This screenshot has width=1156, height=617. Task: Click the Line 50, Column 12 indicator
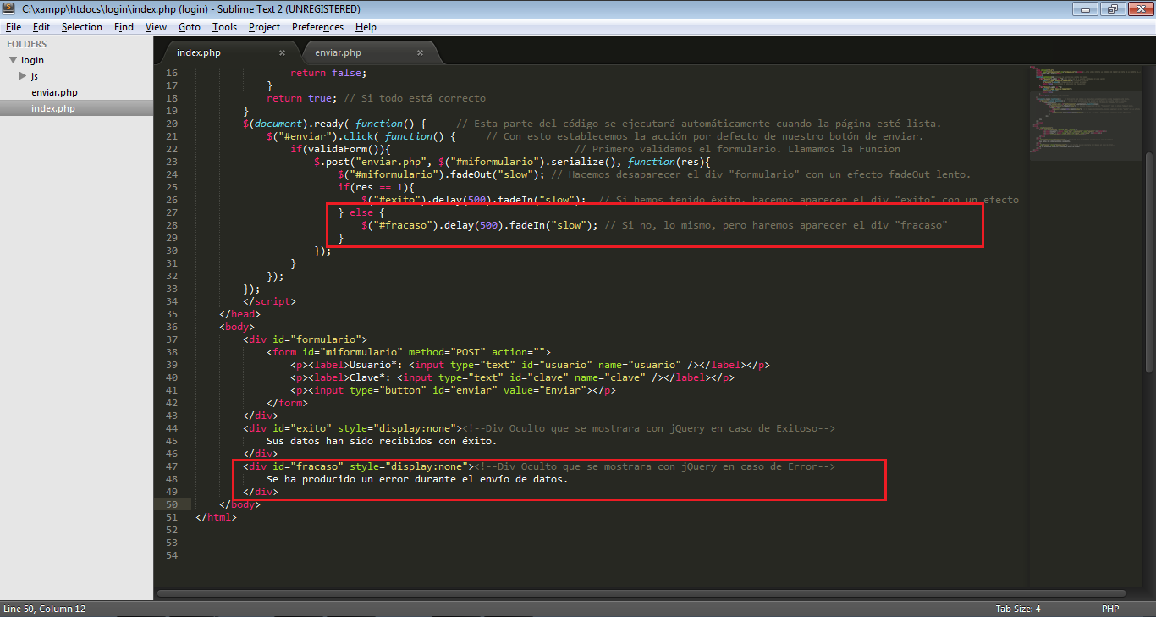pos(46,608)
